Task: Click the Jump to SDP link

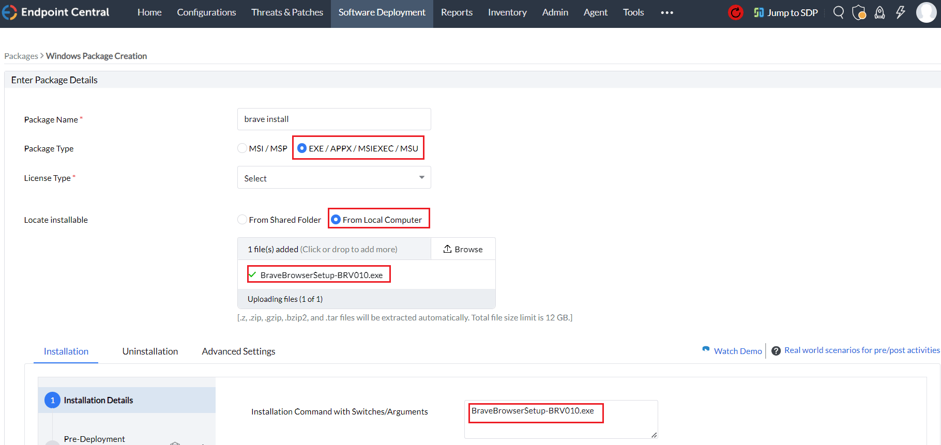Action: coord(793,12)
